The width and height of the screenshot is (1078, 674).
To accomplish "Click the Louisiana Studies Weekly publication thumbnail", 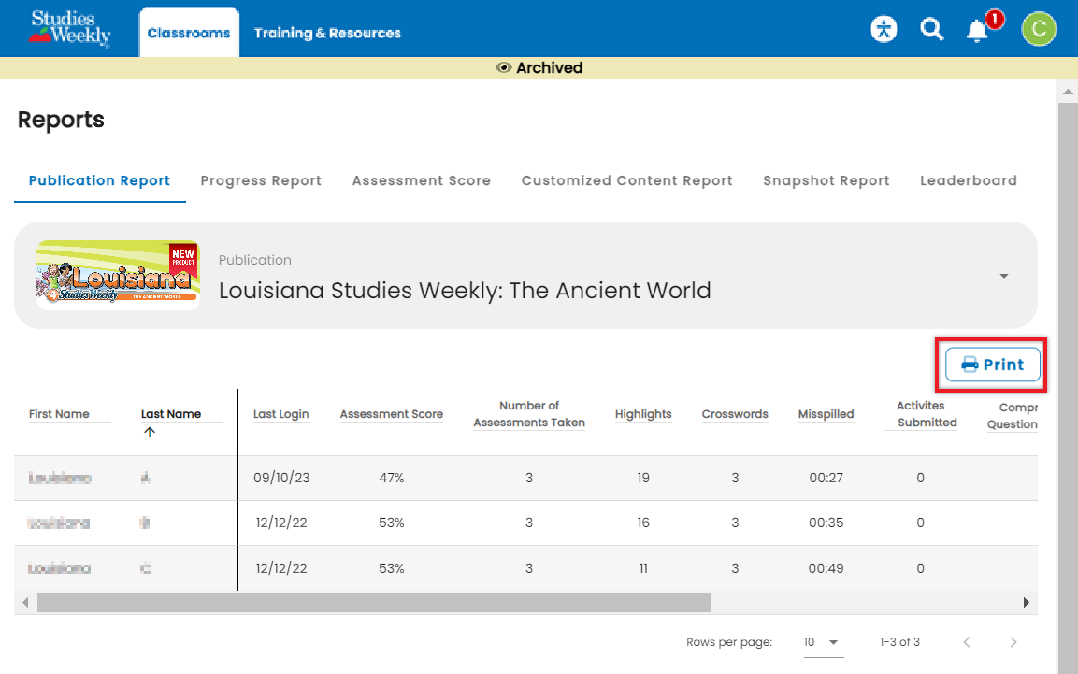I will click(x=118, y=275).
